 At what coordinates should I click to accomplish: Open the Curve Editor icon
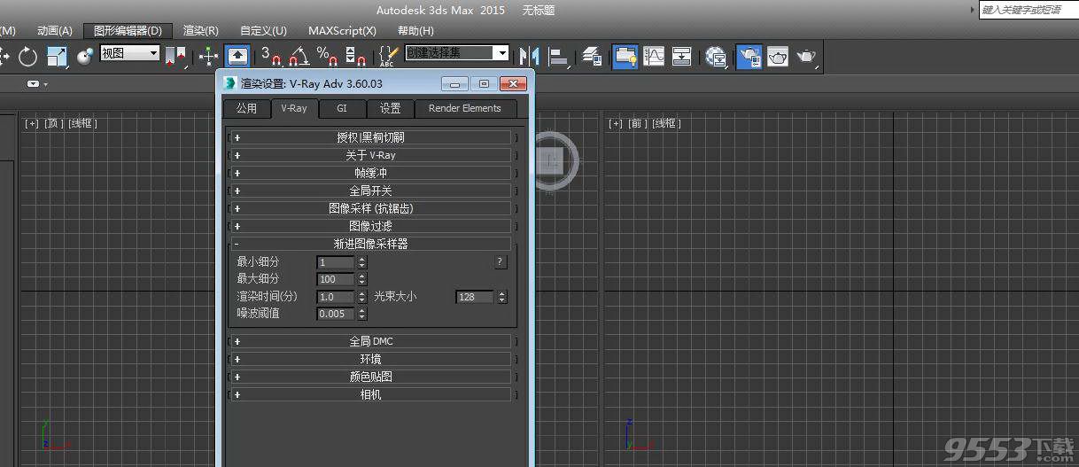tap(654, 57)
